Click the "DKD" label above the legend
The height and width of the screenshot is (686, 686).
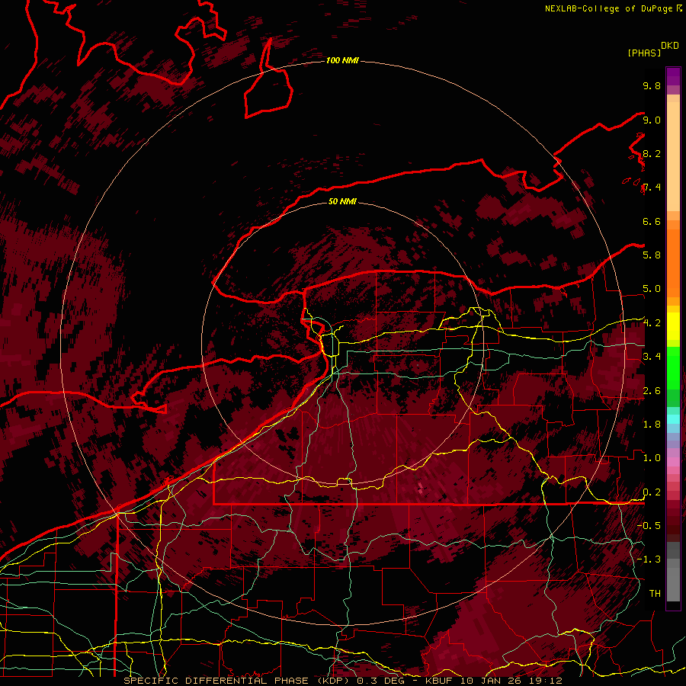[669, 46]
